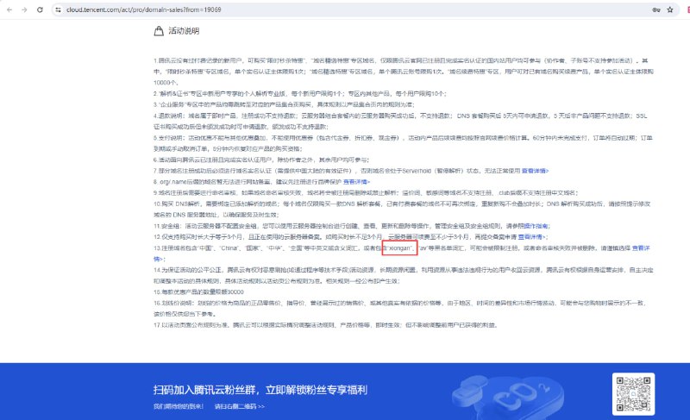Screen dimensions: 690x420
Task: Click rule 17 text about 活动页面公布规则
Action: click(326, 325)
